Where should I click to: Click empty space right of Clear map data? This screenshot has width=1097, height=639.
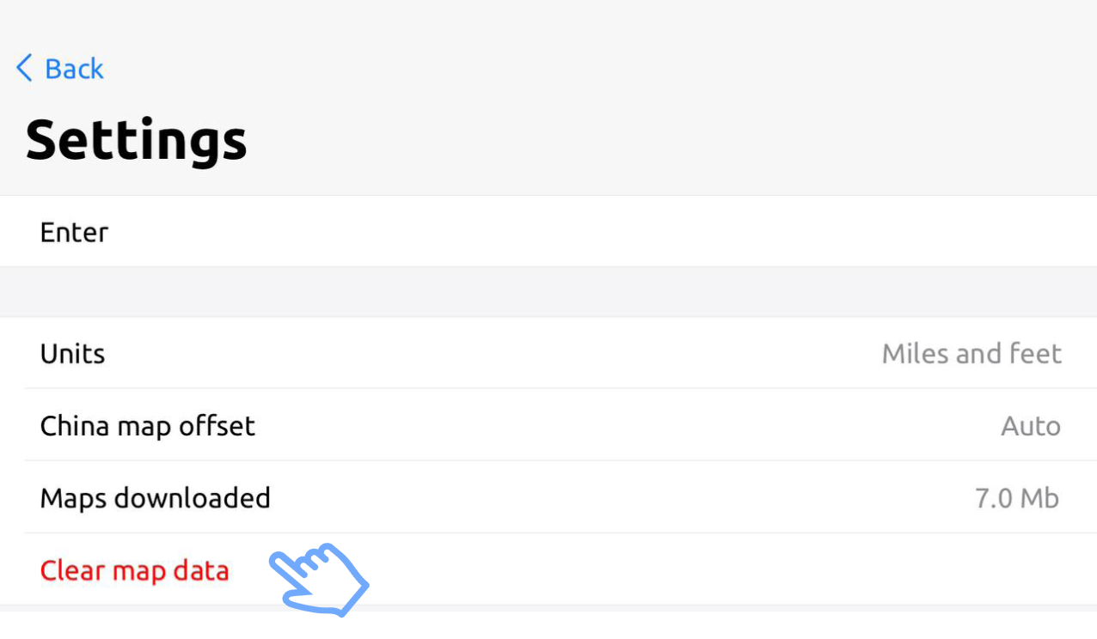tap(688, 570)
